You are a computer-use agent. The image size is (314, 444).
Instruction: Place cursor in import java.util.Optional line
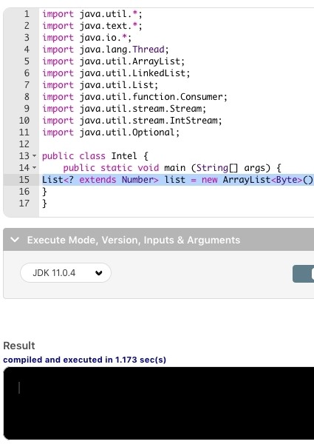pos(111,132)
